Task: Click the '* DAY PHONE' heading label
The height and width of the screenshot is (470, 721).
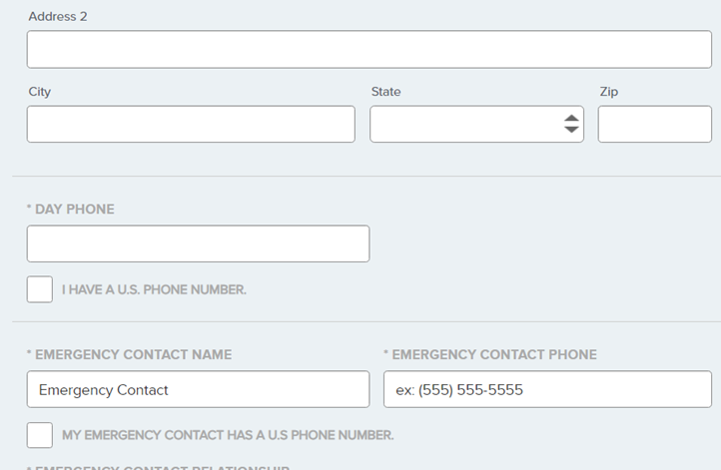Action: [71, 210]
